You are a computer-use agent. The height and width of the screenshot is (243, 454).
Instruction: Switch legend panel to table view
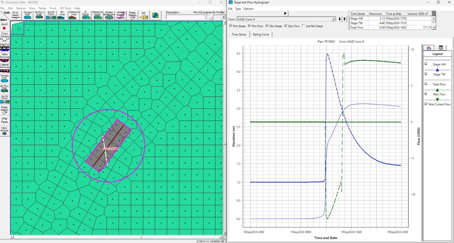pos(441,48)
